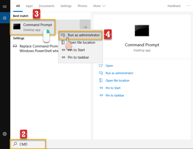Screen dimensions: 193x149
Task: Click the large Command Prompt preview icon
Action: (x=142, y=30)
